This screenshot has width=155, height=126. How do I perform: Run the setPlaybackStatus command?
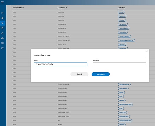tap(125, 105)
